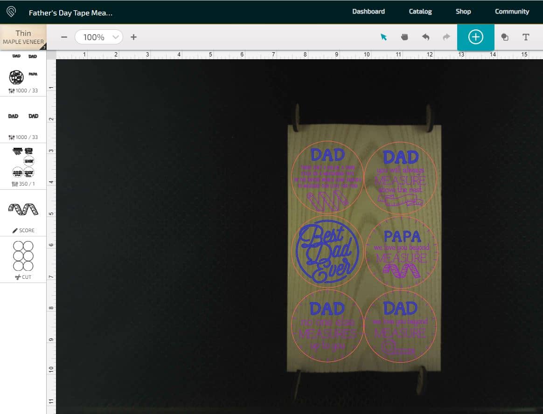543x414 pixels.
Task: Select the first engrave step thumbnail with Best Dad
Action: (23, 69)
